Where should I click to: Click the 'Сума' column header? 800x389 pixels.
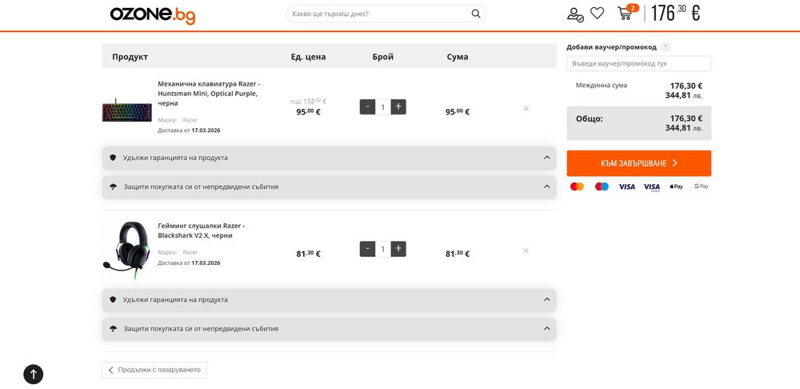click(457, 57)
